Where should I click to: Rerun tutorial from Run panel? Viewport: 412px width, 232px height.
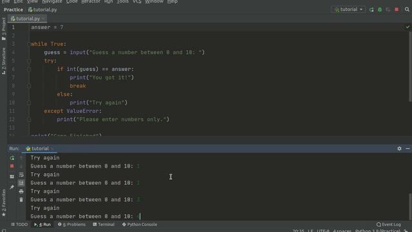12,158
